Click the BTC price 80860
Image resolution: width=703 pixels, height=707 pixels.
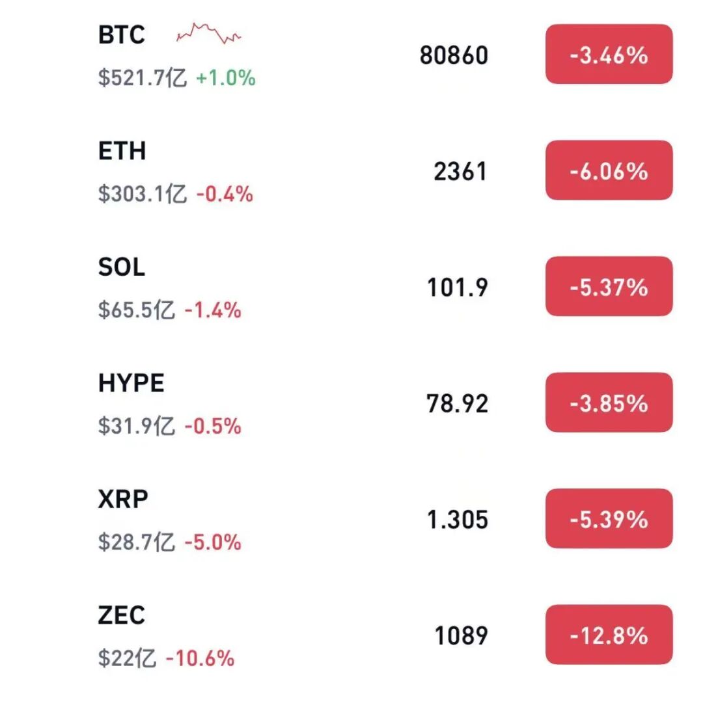click(x=454, y=55)
